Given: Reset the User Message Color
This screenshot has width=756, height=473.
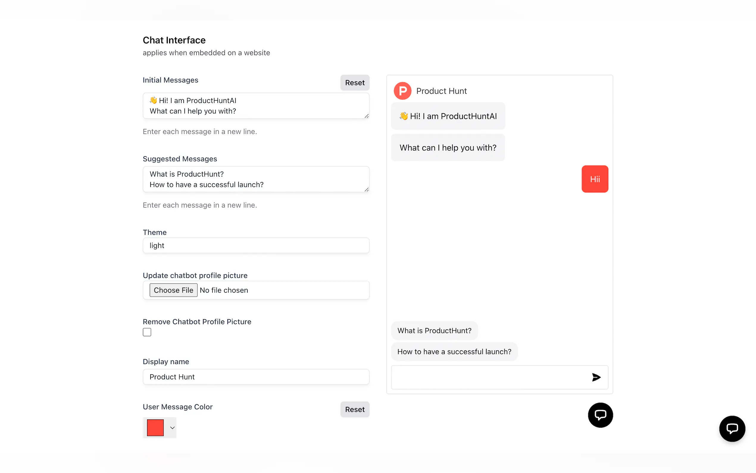Looking at the screenshot, I should pos(354,409).
